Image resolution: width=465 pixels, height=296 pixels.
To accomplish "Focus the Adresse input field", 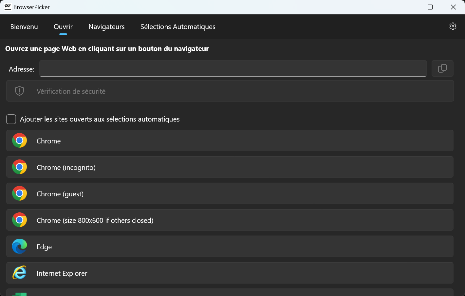I will (233, 68).
